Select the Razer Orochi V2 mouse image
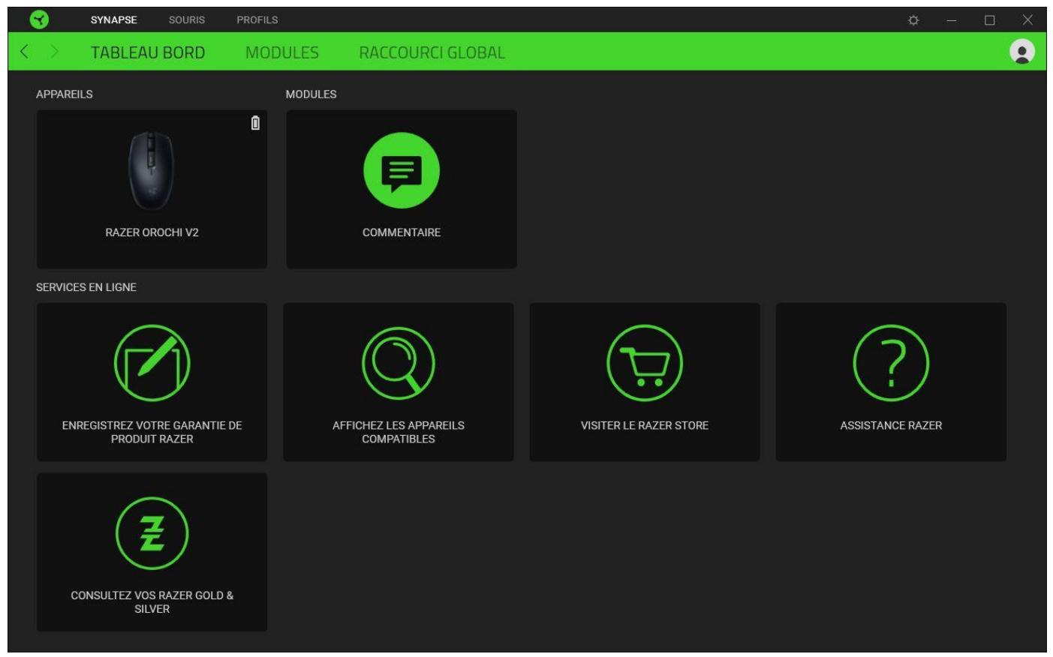The image size is (1053, 657). click(151, 171)
